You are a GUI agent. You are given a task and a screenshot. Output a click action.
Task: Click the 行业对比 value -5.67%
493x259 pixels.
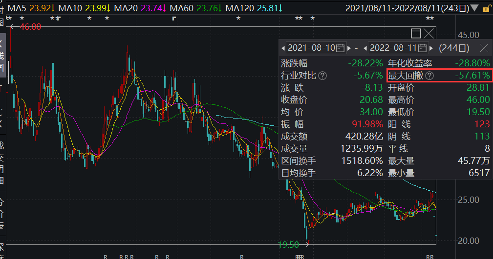(368, 75)
